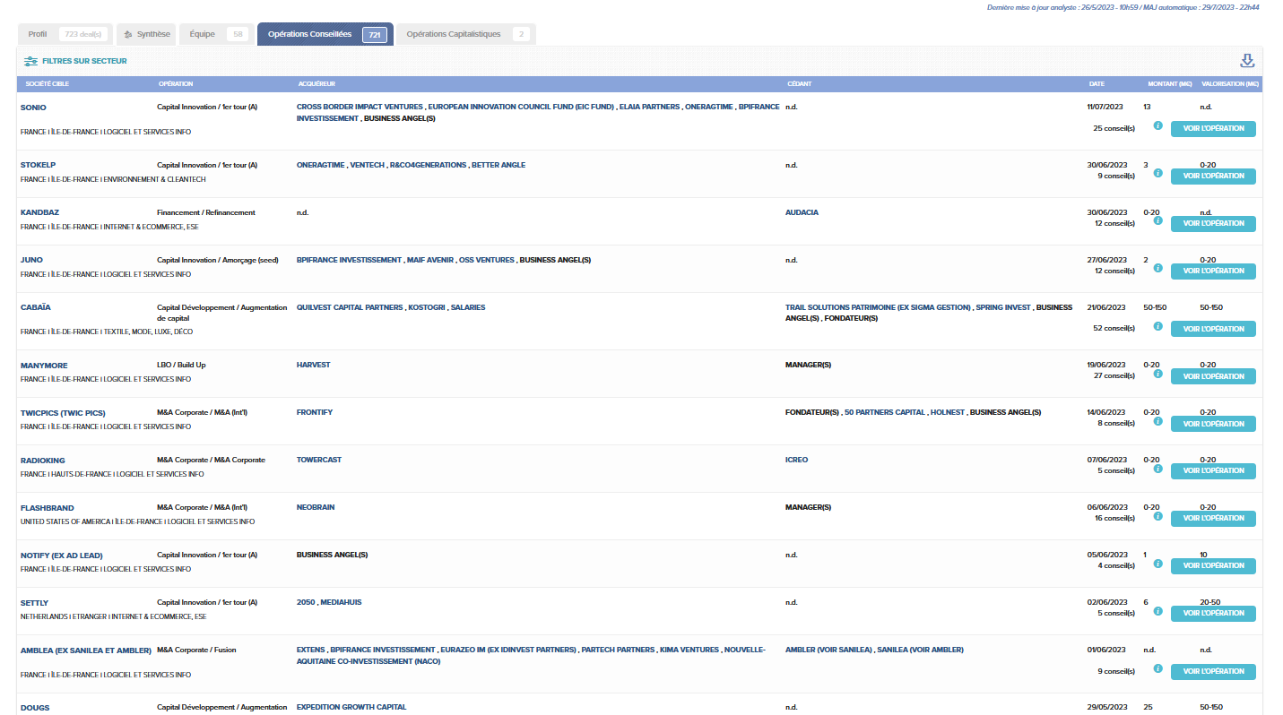View the FLASHBRAND operation details
Viewport: 1283px width, 715px height.
[1213, 519]
